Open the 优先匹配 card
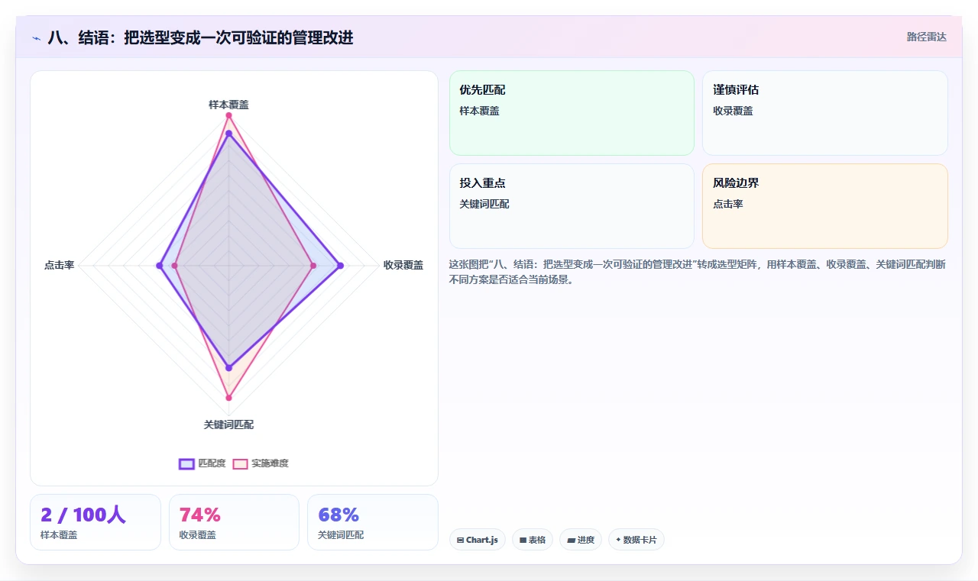 point(572,113)
